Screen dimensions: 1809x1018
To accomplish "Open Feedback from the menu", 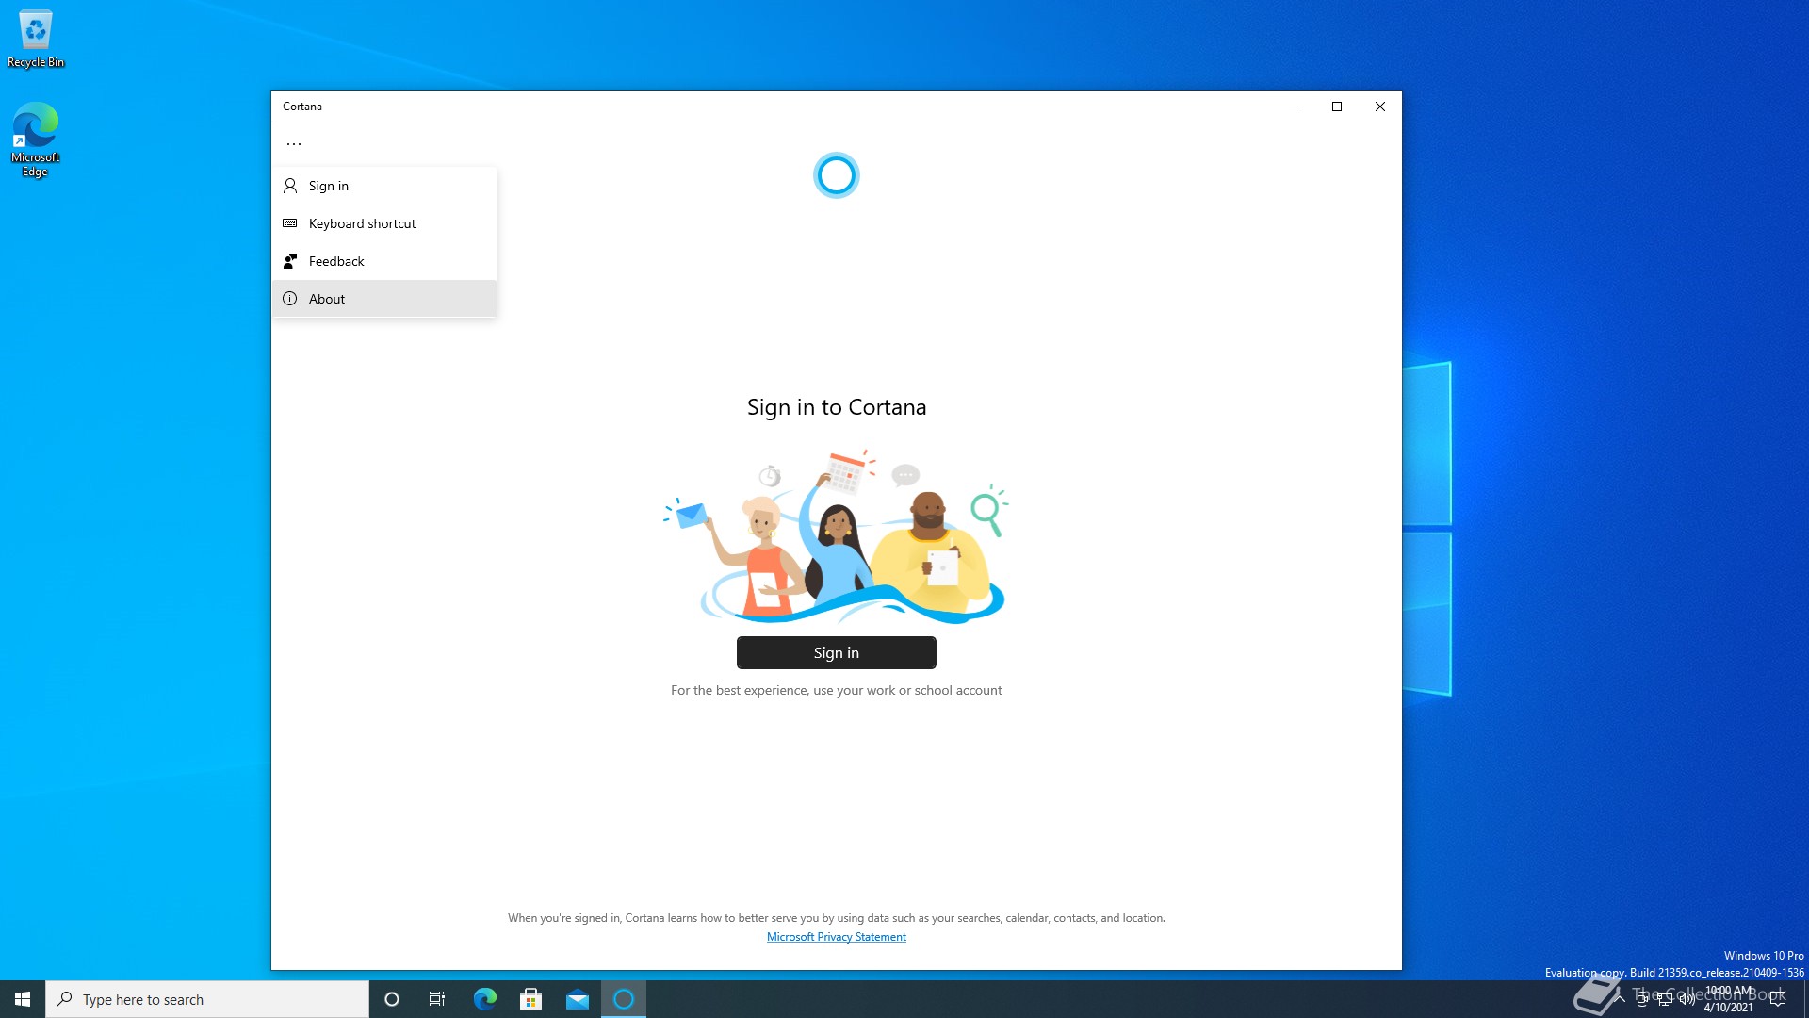I will pos(384,261).
